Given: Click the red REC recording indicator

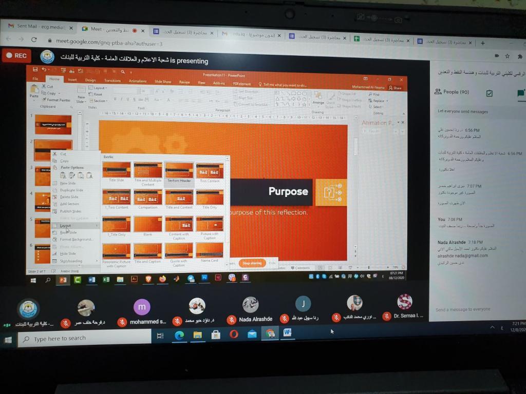Looking at the screenshot, I should pos(16,55).
